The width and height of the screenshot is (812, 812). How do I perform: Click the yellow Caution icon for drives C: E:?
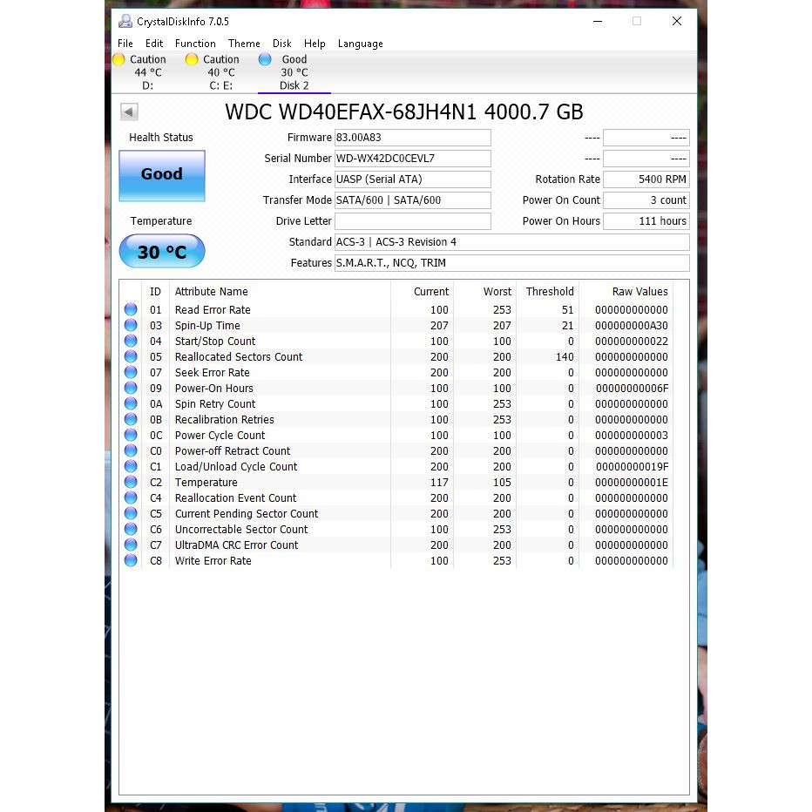(x=191, y=59)
